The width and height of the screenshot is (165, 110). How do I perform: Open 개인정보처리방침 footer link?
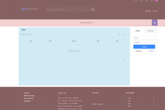click(29, 96)
